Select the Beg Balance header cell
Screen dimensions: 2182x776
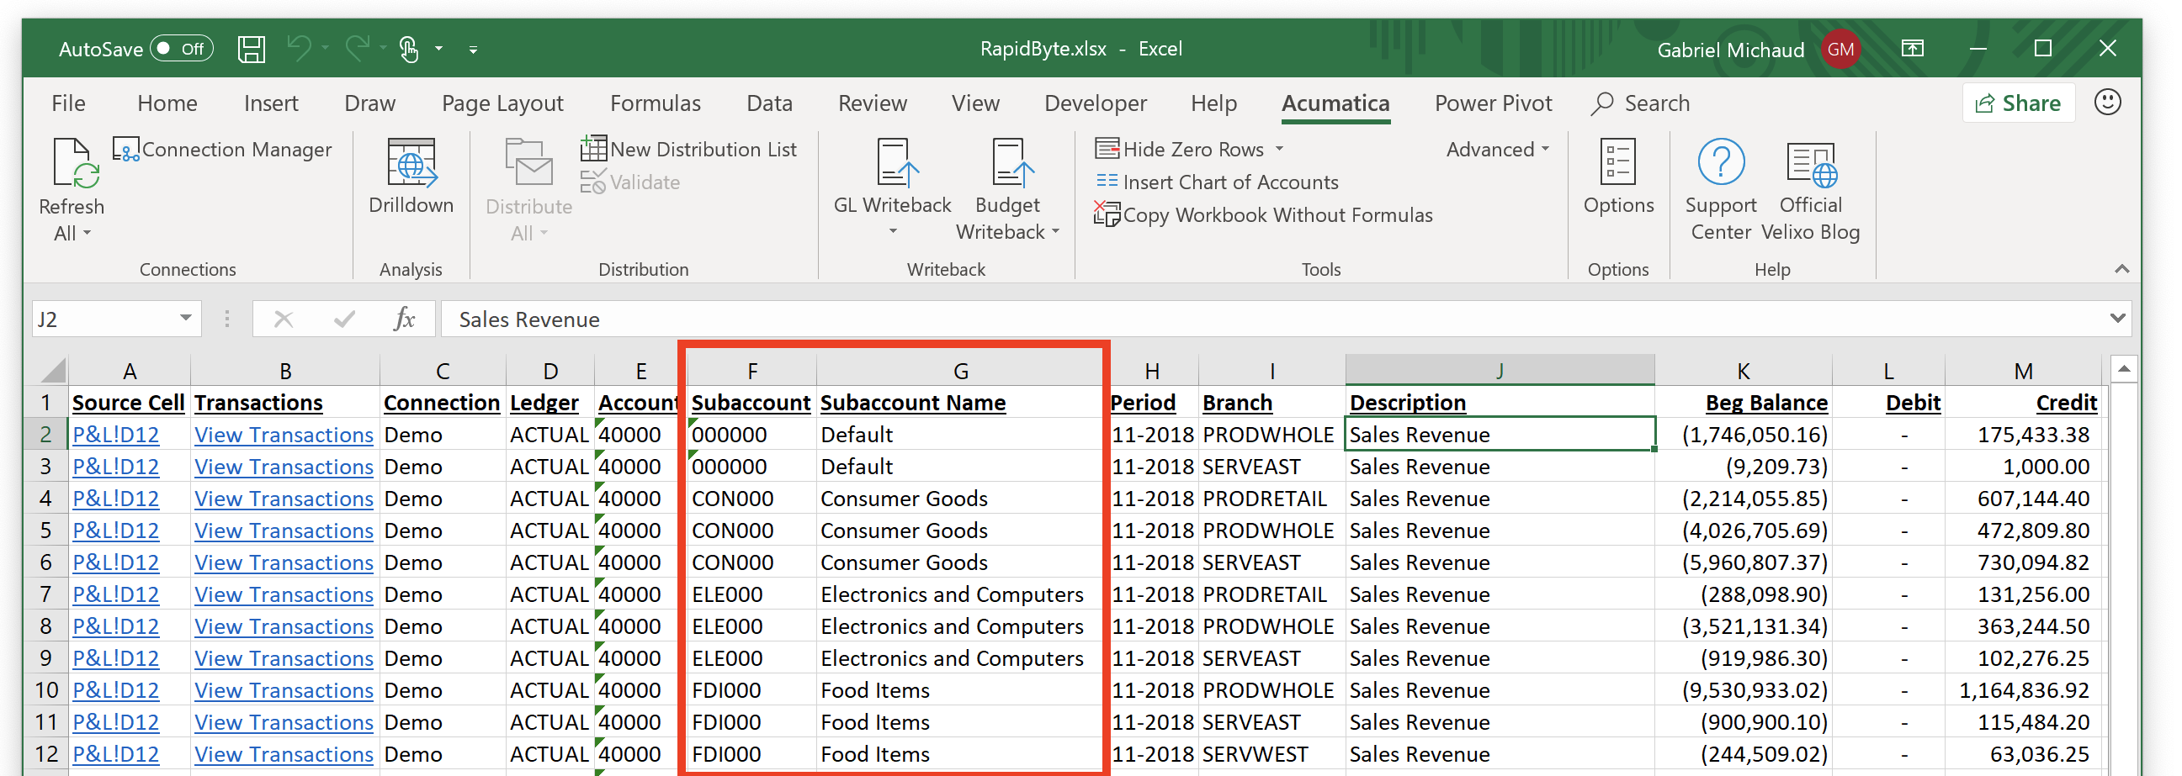tap(1744, 403)
